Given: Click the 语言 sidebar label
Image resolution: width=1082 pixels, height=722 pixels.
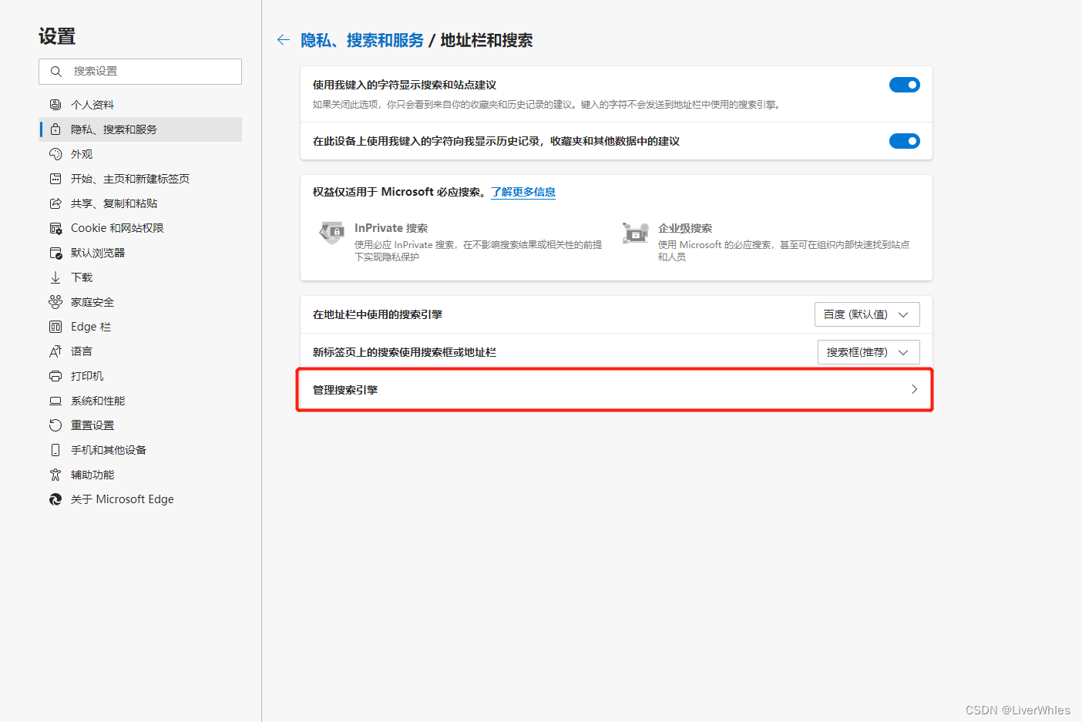Looking at the screenshot, I should tap(82, 351).
